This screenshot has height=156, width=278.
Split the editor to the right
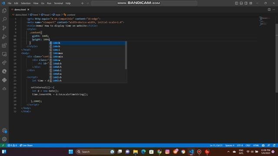tap(269, 10)
